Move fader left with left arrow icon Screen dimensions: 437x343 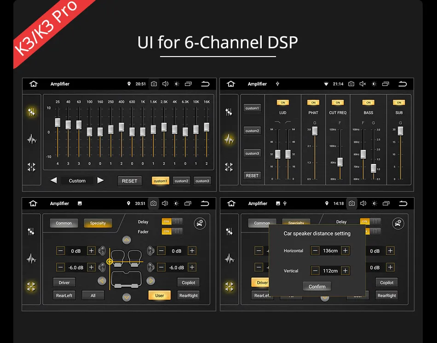[102, 281]
